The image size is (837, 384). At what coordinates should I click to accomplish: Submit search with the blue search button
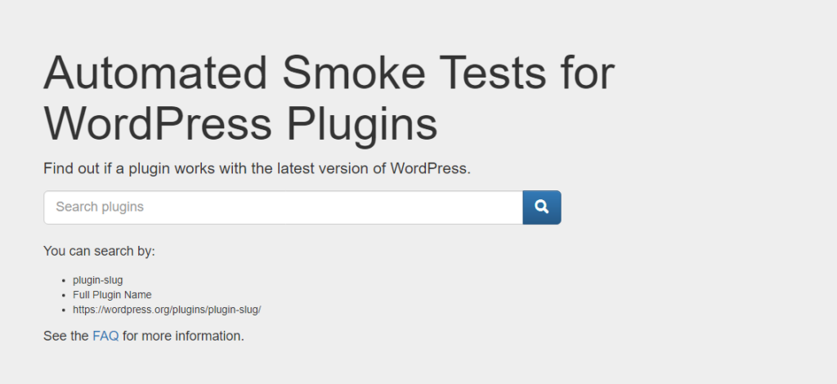coord(541,208)
